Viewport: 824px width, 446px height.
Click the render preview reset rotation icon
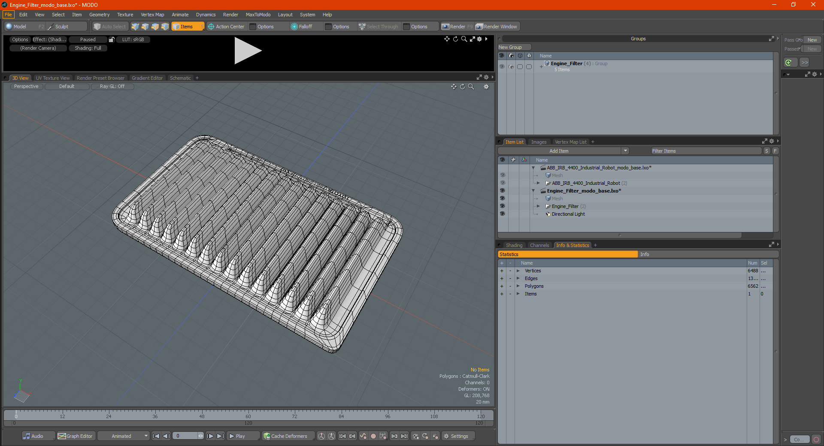455,39
